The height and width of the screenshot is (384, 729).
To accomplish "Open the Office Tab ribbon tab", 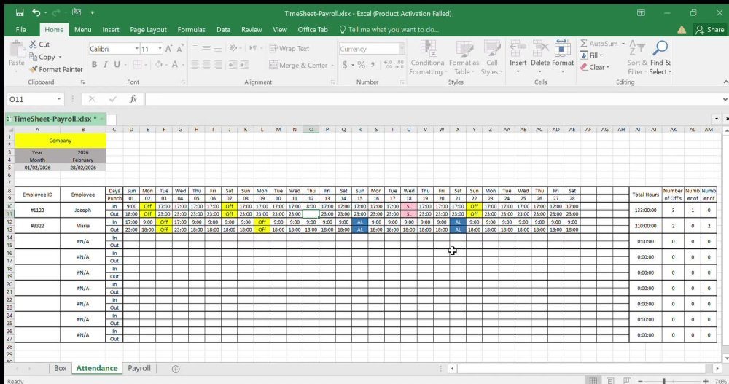I will click(x=313, y=29).
